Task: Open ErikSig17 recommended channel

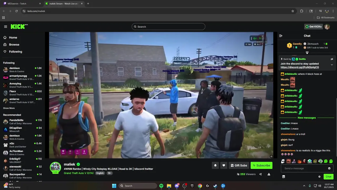Action: click(22, 160)
